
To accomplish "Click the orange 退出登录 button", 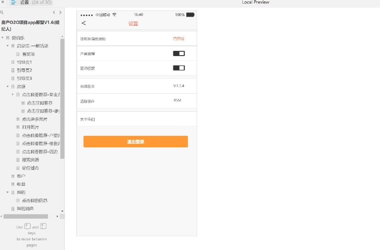I will (x=135, y=142).
